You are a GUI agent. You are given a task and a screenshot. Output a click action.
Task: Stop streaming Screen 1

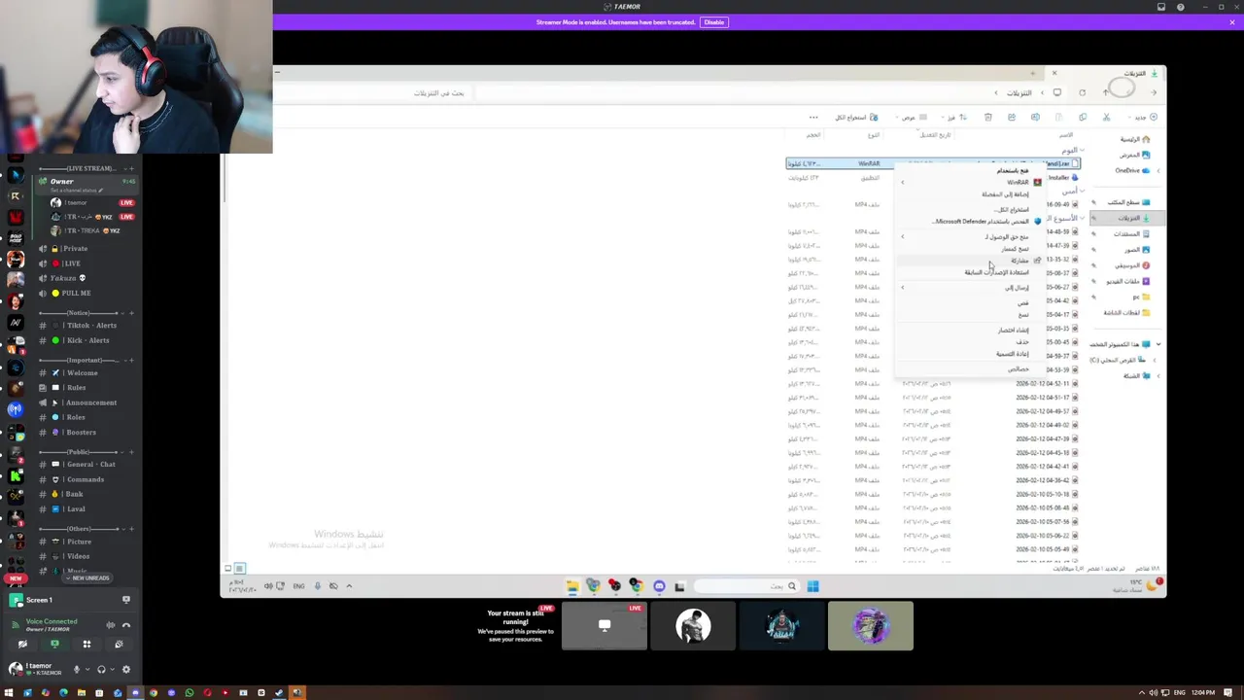125,600
